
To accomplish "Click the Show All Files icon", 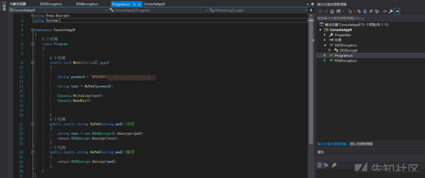I will tap(377, 11).
